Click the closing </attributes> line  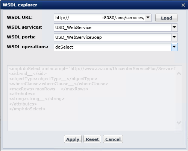pyautogui.click(x=23, y=104)
